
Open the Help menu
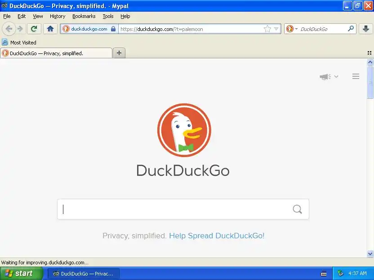(x=125, y=16)
